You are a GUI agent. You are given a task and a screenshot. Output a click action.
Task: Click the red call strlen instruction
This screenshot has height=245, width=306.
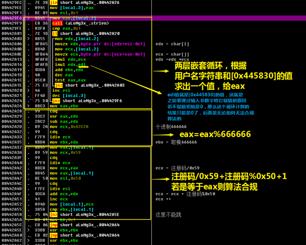pos(80,23)
